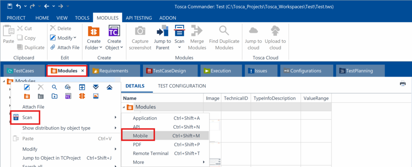Click Copy in the ribbon Clipboard group
This screenshot has width=412, height=167.
pos(26,38)
